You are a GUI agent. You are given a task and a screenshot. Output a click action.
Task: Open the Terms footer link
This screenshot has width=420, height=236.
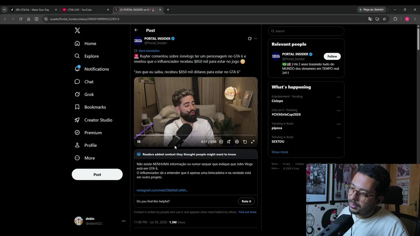274,164
